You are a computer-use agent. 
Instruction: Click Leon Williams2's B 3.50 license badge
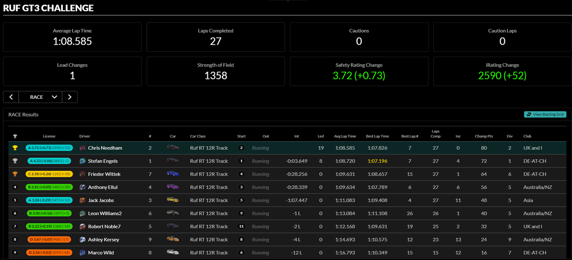(x=49, y=213)
